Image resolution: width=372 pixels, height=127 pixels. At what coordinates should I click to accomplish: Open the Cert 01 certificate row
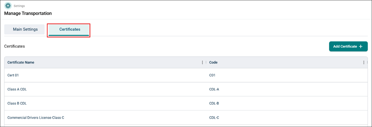pyautogui.click(x=13, y=75)
